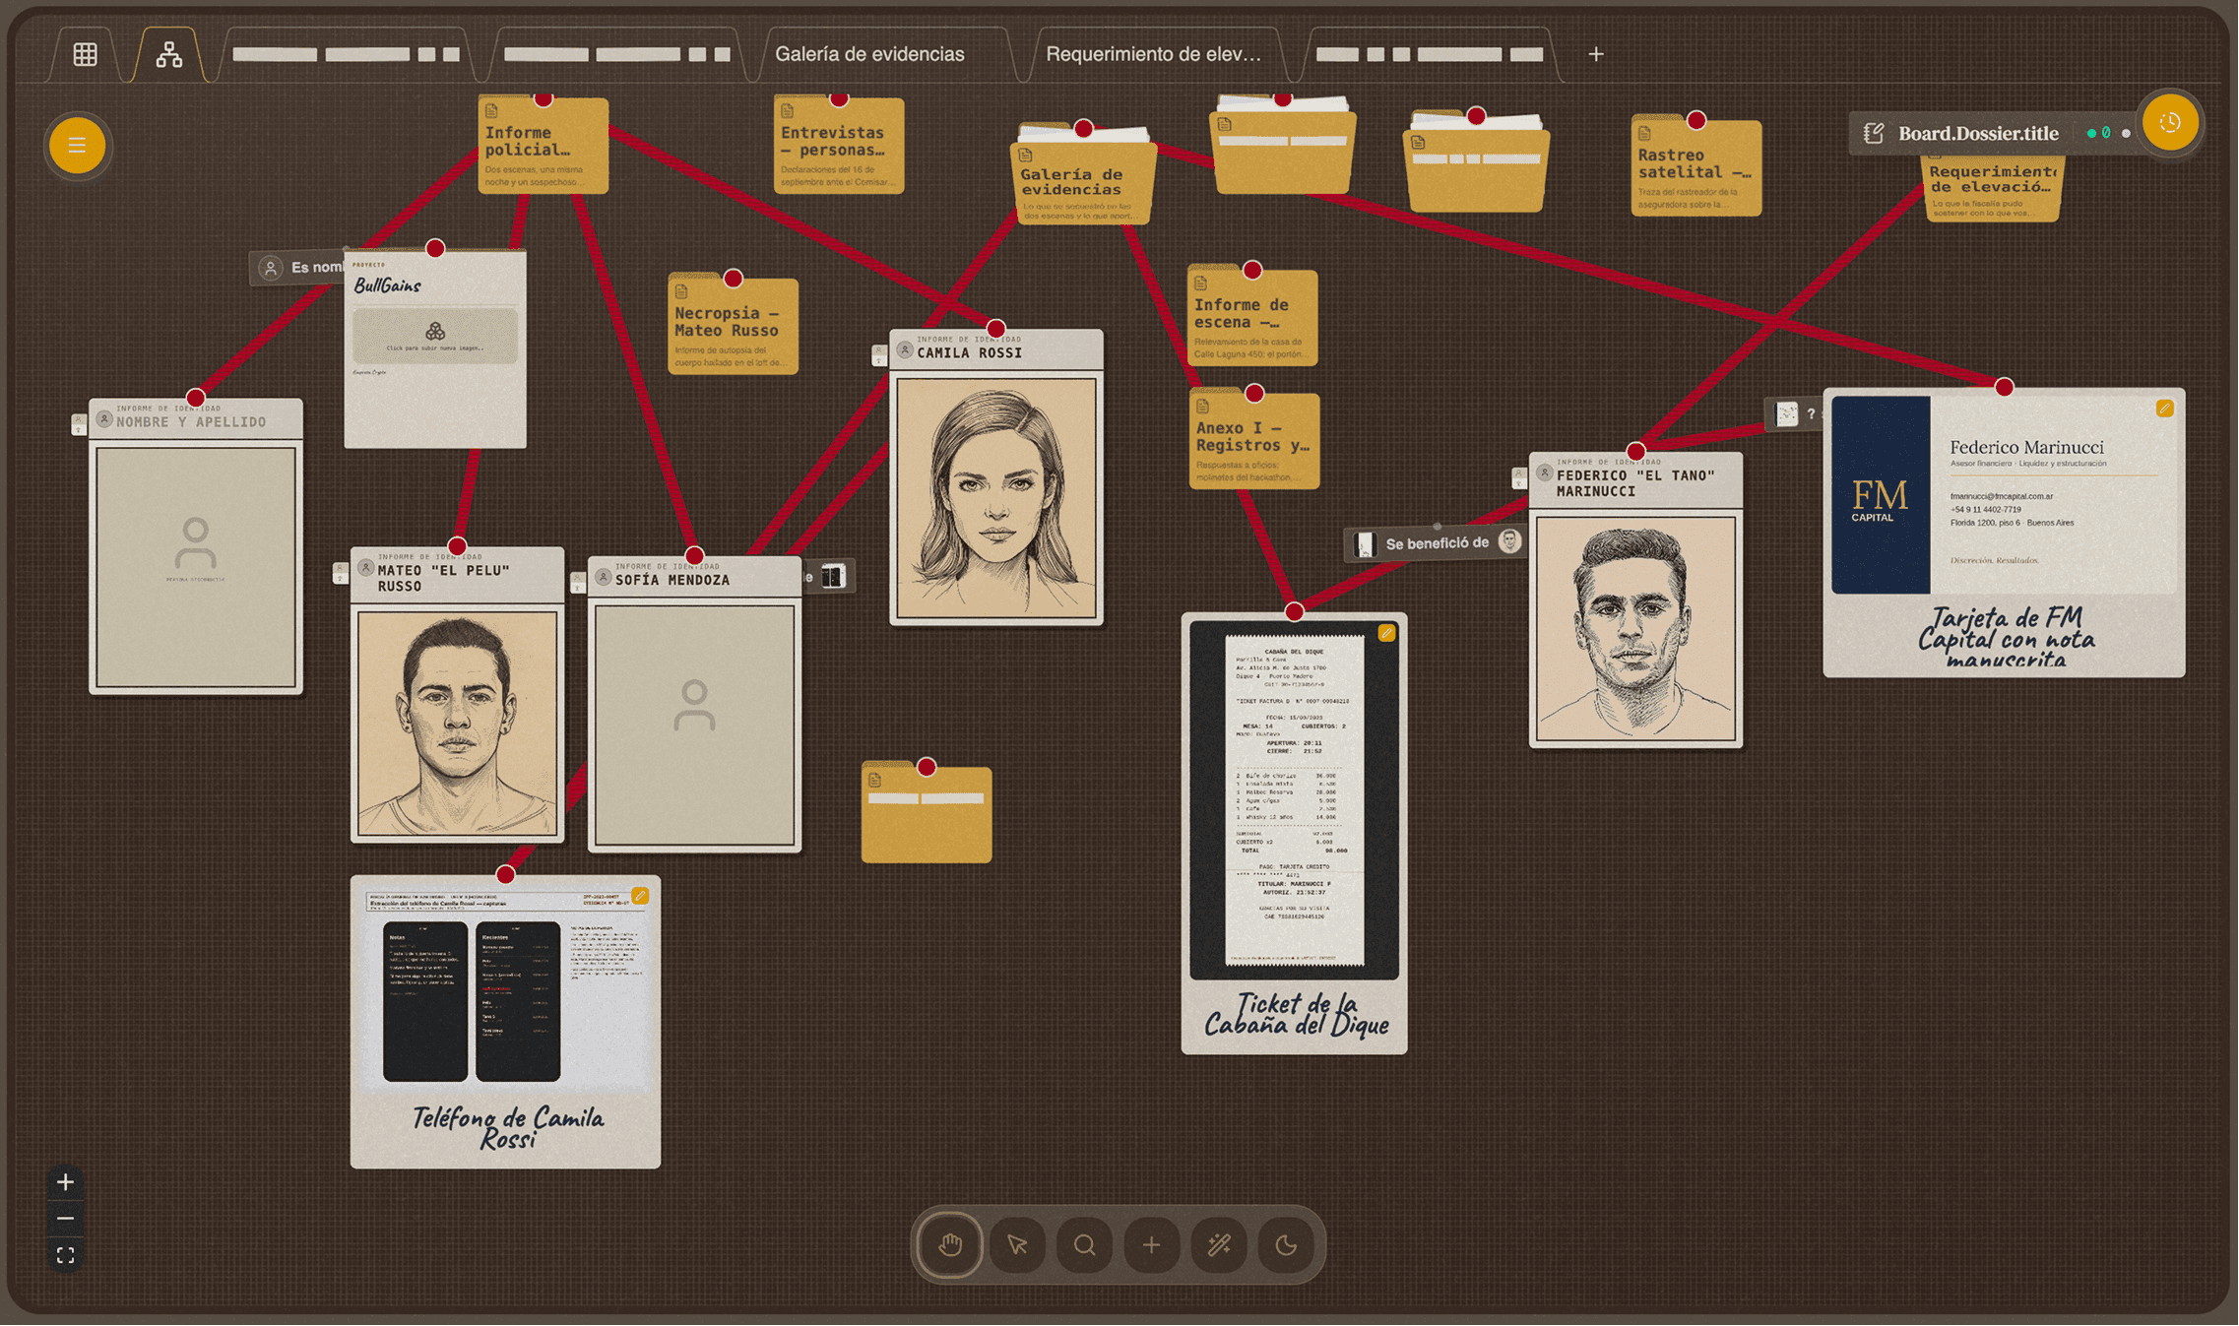Click the Se benefició de connection label
This screenshot has width=2239, height=1326.
[1437, 543]
